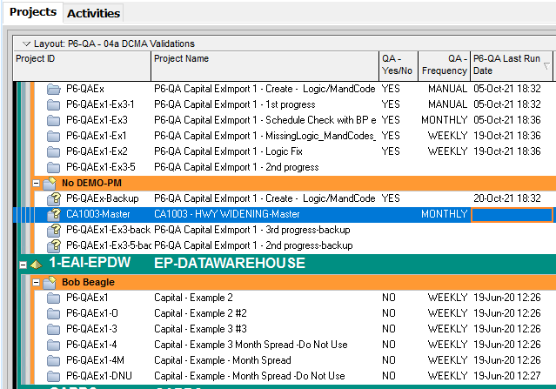The height and width of the screenshot is (389, 556).
Task: Click the No DEMO-PM group folder icon
Action: [50, 183]
